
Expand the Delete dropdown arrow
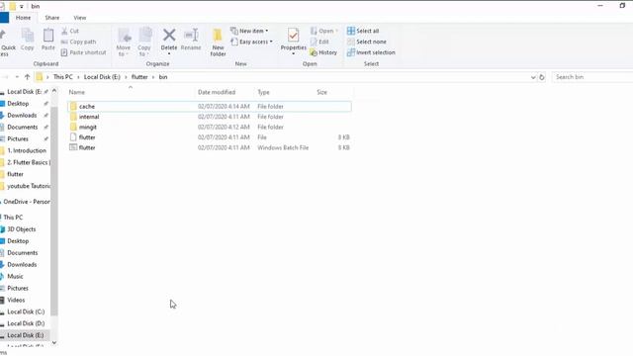(169, 53)
